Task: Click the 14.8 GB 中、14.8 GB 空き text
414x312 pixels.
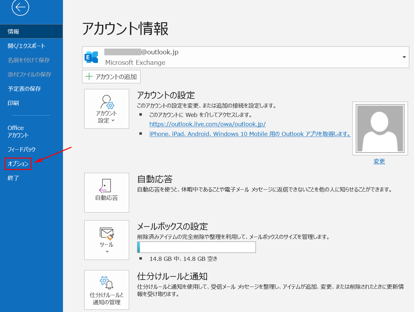Action: (183, 259)
